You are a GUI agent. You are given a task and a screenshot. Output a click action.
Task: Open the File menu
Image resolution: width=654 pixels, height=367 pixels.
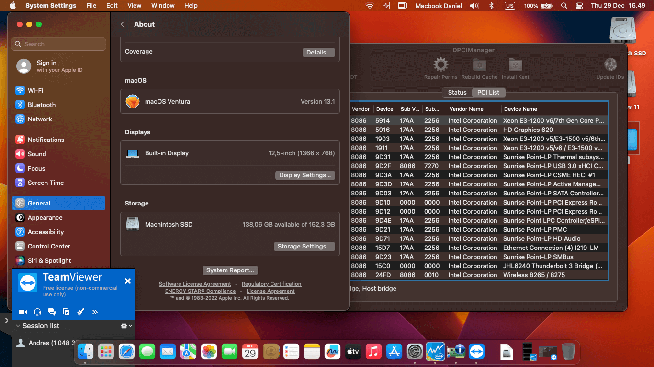tap(91, 6)
